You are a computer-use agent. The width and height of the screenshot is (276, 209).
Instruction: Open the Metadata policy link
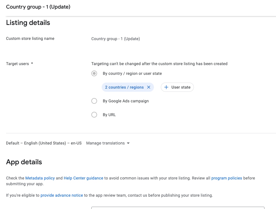(40, 178)
